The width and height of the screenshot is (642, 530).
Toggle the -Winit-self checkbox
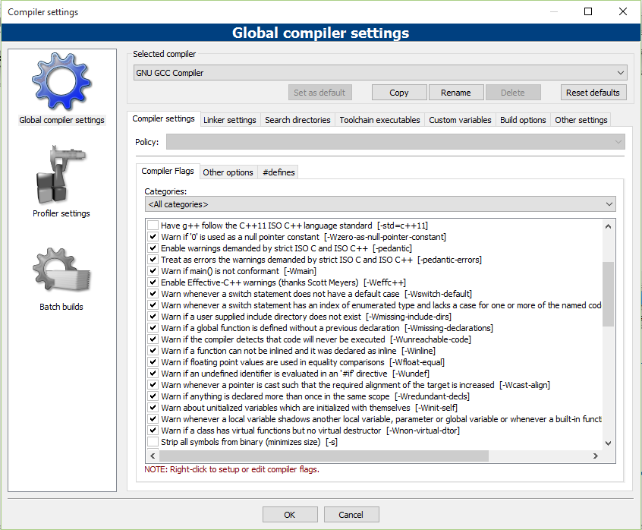pyautogui.click(x=153, y=408)
